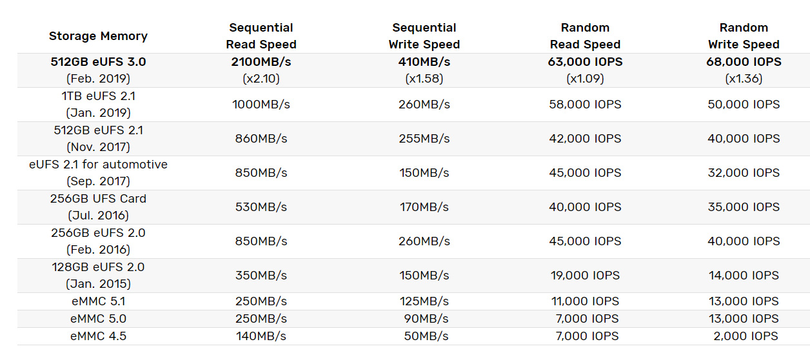
Task: Click the eMMC 5.0 row label
Action: pos(99,319)
